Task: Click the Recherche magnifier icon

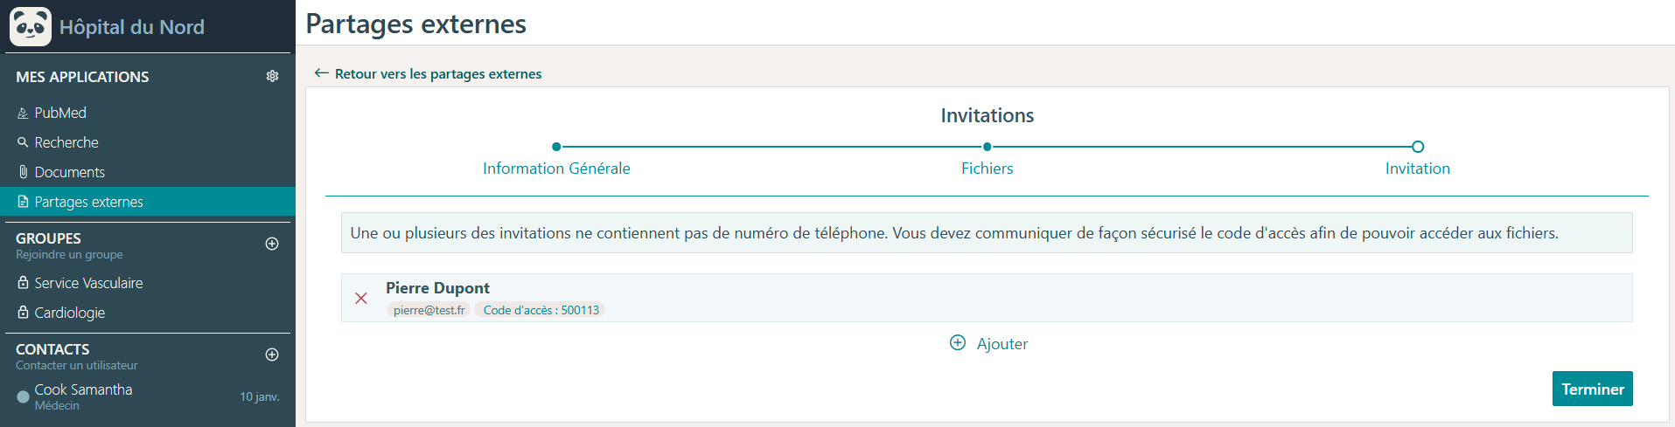Action: [23, 141]
